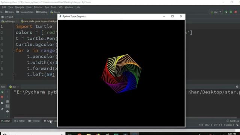Open Run panel settings gear
The height and width of the screenshot is (135, 240).
(237, 87)
